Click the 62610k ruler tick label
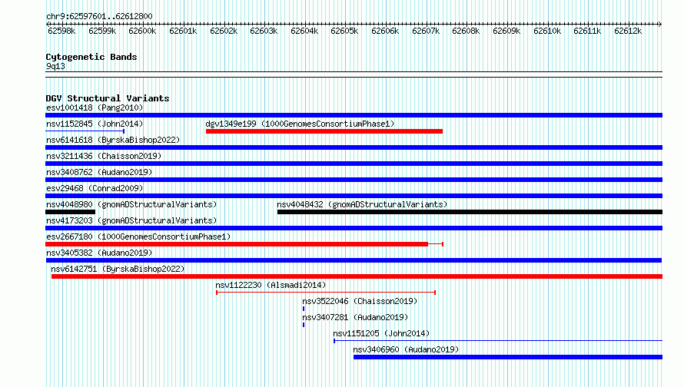684x387 pixels. click(x=547, y=31)
